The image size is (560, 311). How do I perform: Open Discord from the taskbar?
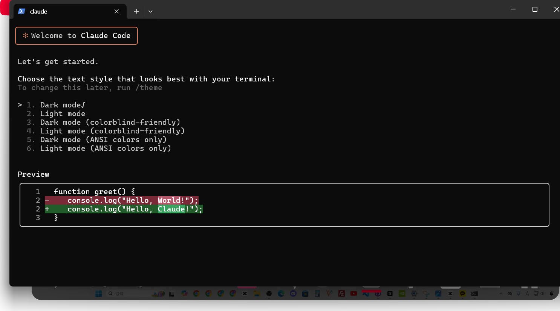coord(293,293)
